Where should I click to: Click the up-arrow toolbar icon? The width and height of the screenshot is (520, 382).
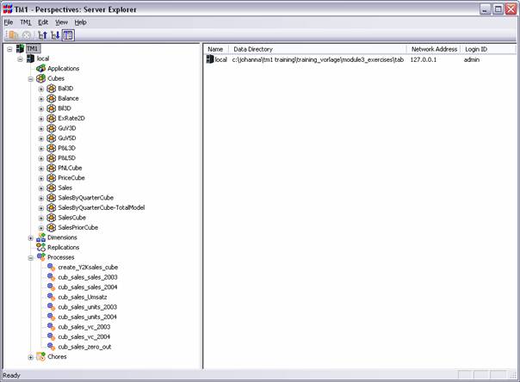tap(40, 35)
